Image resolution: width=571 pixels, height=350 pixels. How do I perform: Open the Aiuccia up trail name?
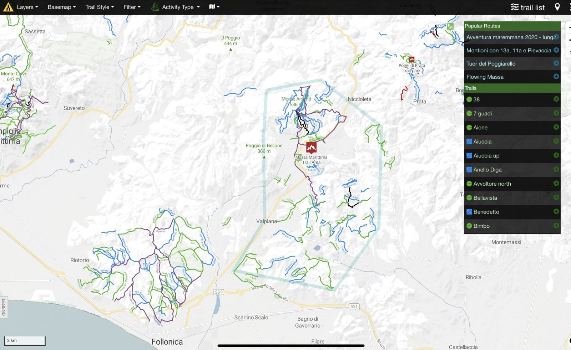486,155
